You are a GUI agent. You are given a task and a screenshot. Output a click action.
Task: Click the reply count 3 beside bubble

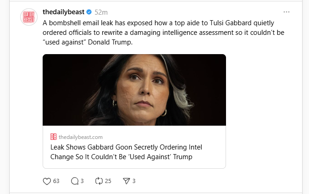[82, 181]
